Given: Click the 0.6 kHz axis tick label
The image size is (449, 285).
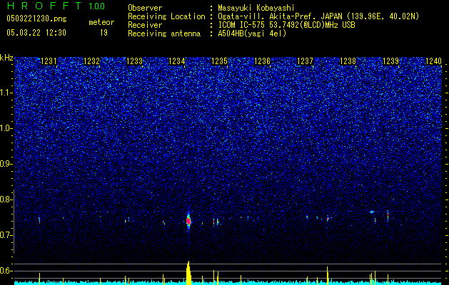Looking at the screenshot, I should click(6, 271).
